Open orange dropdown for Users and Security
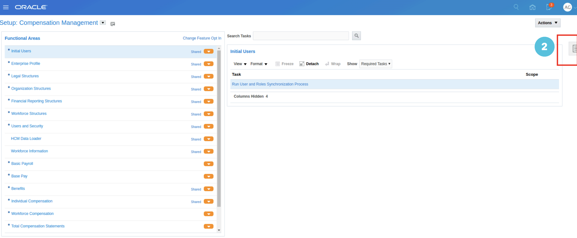The image size is (577, 238). click(209, 126)
